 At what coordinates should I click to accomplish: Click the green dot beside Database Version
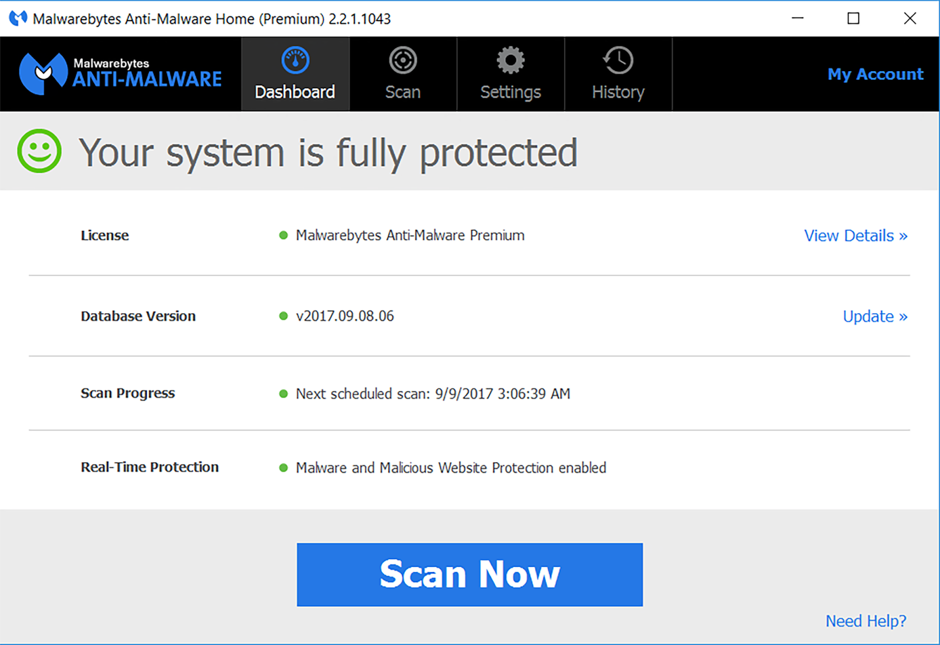(x=284, y=315)
